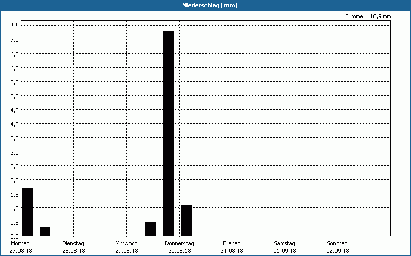Click the 5,5 y-axis value
This screenshot has width=411, height=256.
(x=15, y=82)
